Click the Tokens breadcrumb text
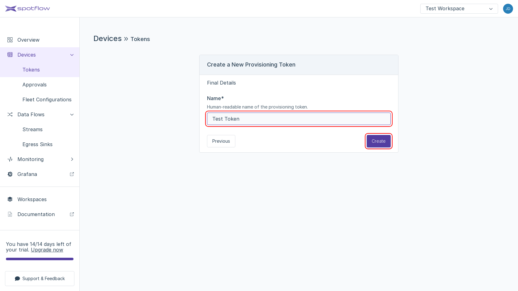 [140, 39]
